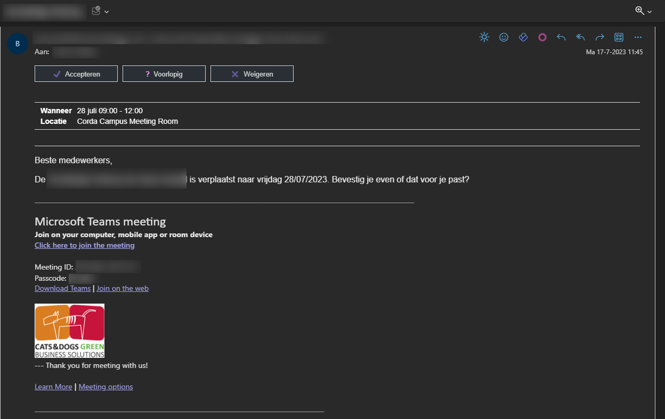Open the mark-as-read dropdown chevron
The height and width of the screenshot is (419, 665).
pos(106,11)
